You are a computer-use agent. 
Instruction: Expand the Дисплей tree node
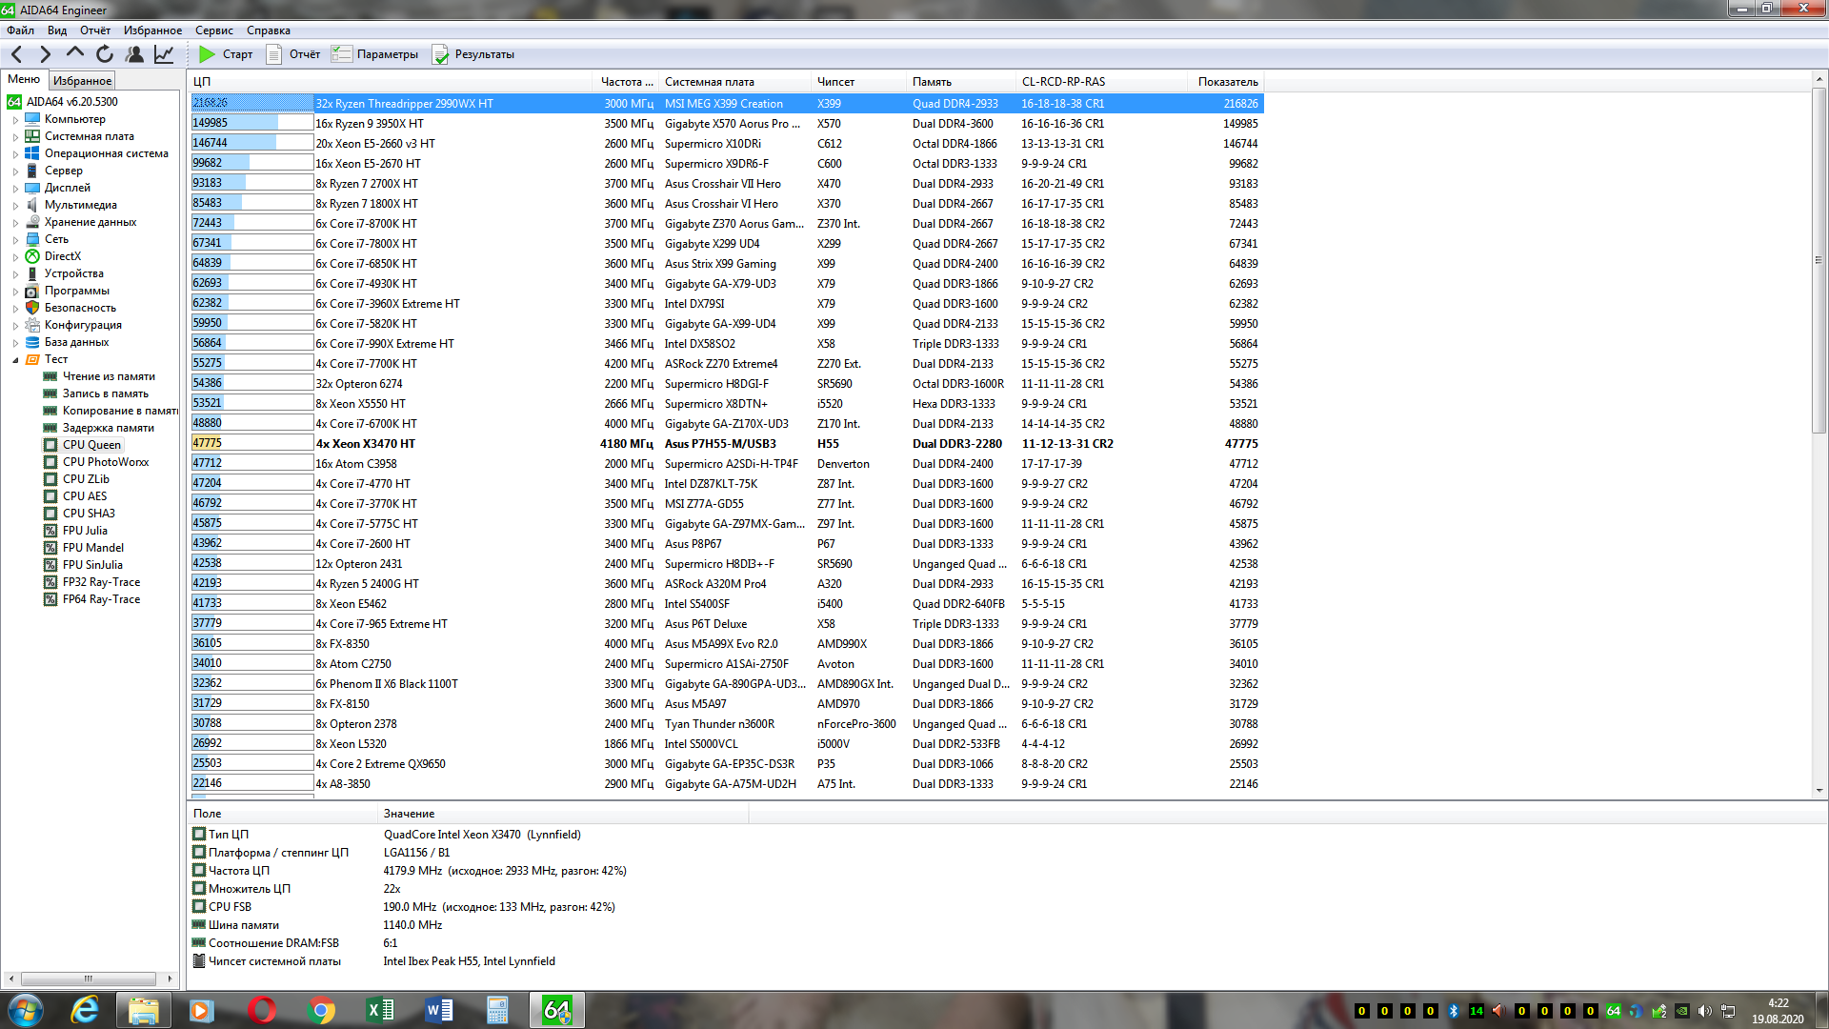[15, 189]
